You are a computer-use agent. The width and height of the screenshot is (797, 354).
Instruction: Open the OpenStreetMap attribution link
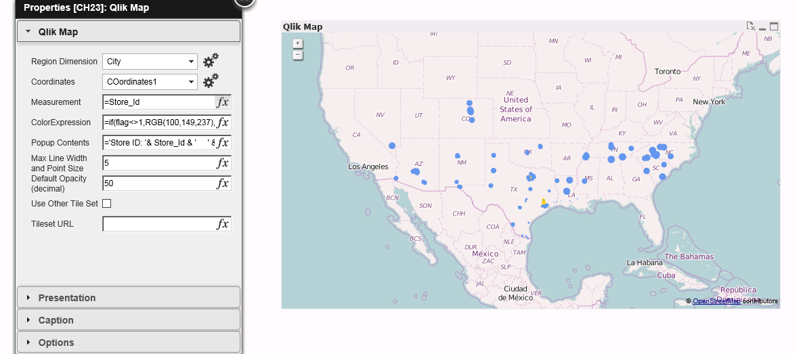pyautogui.click(x=716, y=301)
